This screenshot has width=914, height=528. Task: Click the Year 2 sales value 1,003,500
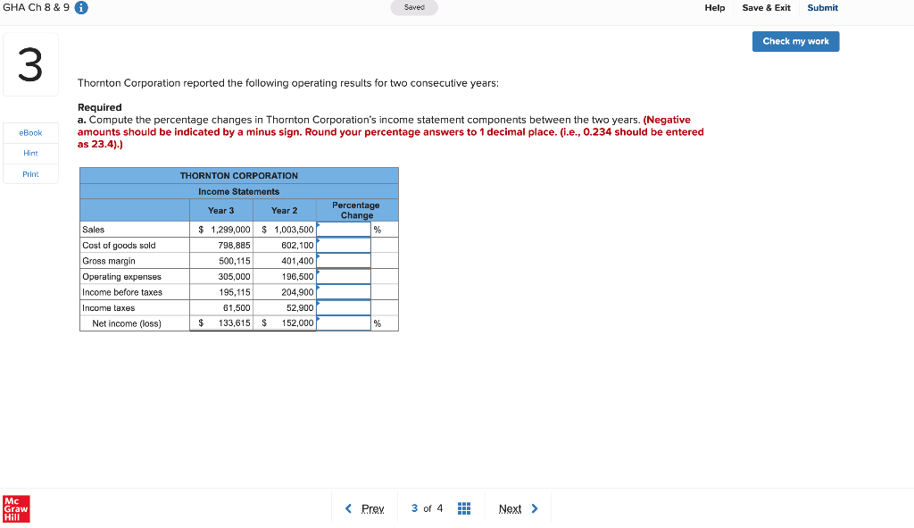click(294, 230)
